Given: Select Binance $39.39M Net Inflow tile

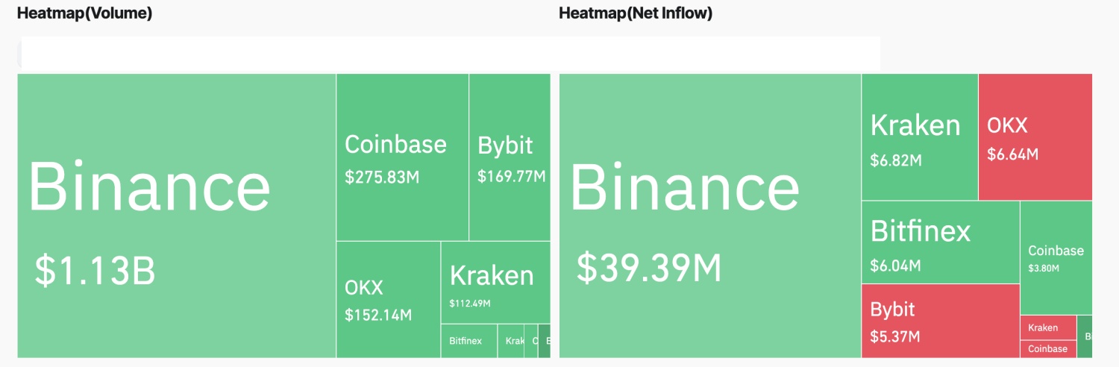Looking at the screenshot, I should tap(710, 216).
